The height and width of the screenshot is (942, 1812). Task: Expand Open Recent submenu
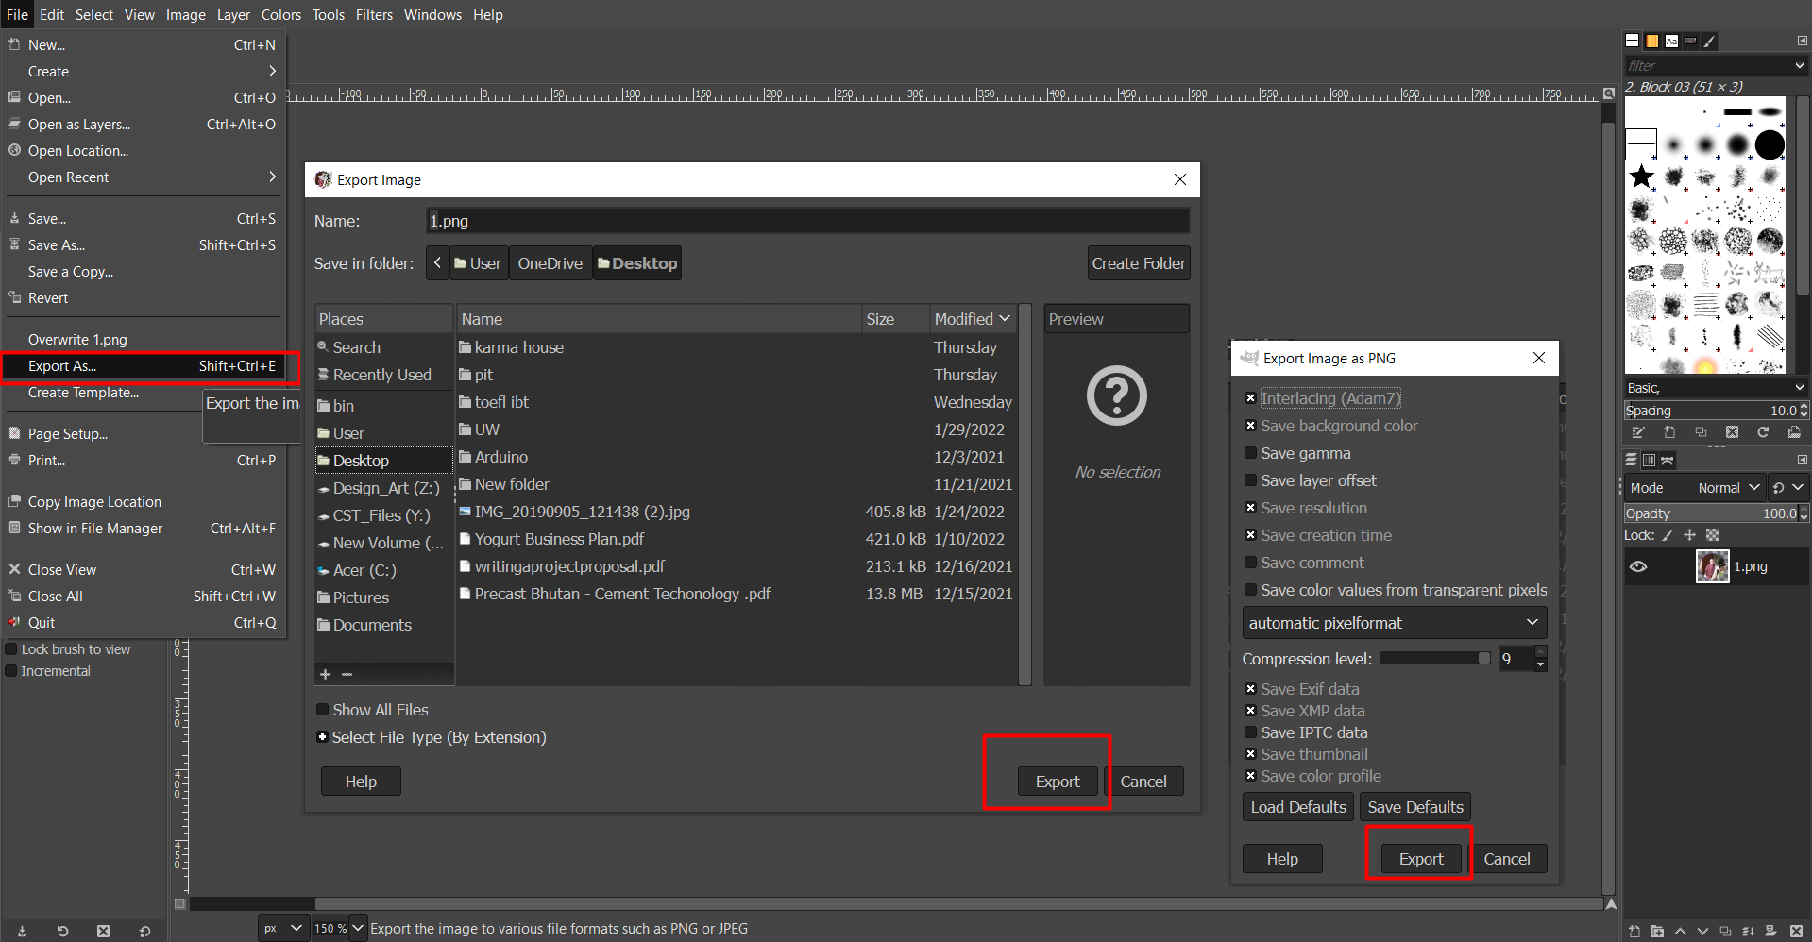click(144, 177)
